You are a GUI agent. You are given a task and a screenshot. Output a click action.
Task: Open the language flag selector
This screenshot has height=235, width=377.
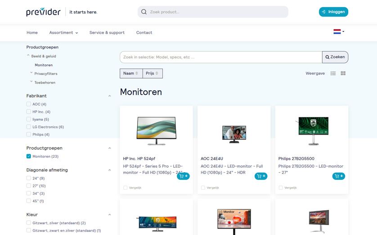pyautogui.click(x=338, y=32)
